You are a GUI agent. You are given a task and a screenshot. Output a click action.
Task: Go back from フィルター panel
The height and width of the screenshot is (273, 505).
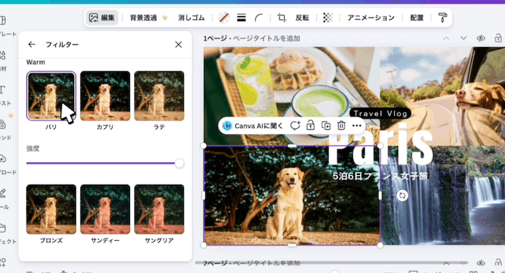(x=32, y=44)
